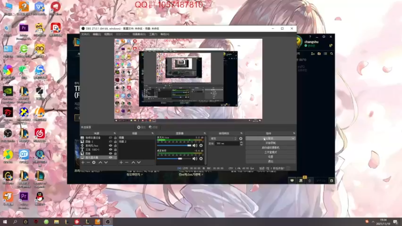402x226 pixels.
Task: Move selected source up with arrow
Action: point(100,162)
